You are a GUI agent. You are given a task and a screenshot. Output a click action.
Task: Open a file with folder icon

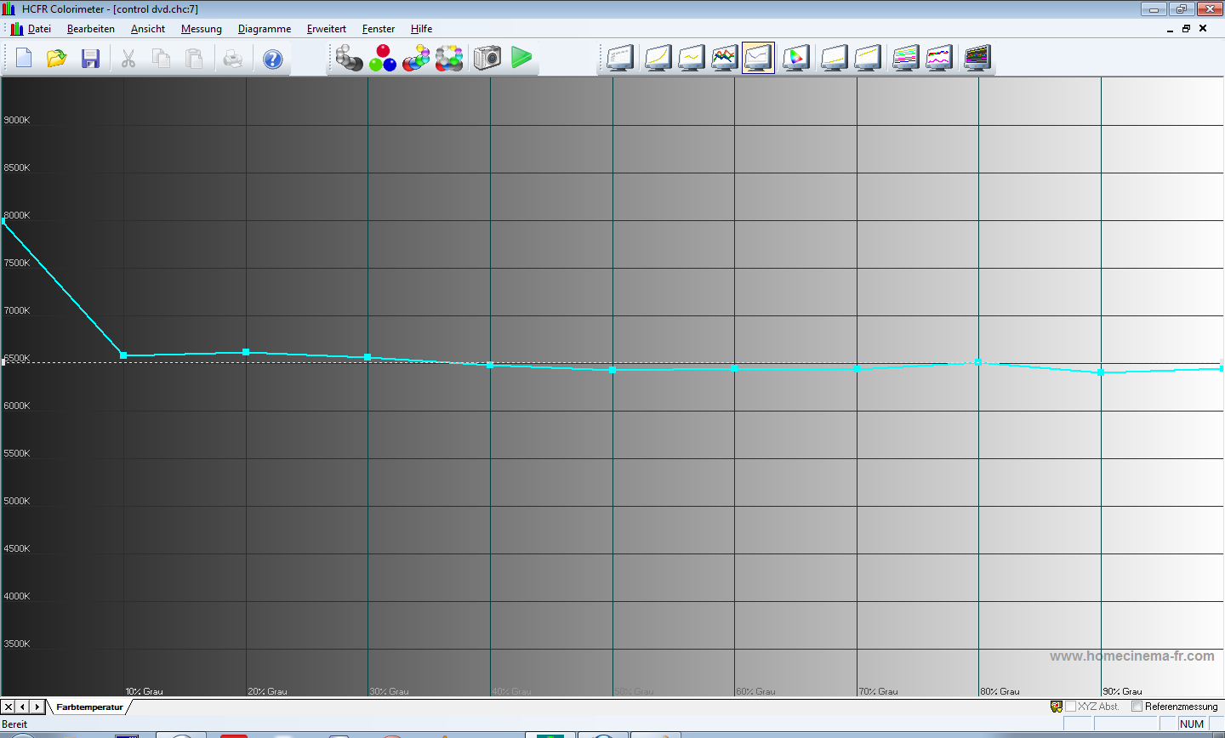coord(57,58)
